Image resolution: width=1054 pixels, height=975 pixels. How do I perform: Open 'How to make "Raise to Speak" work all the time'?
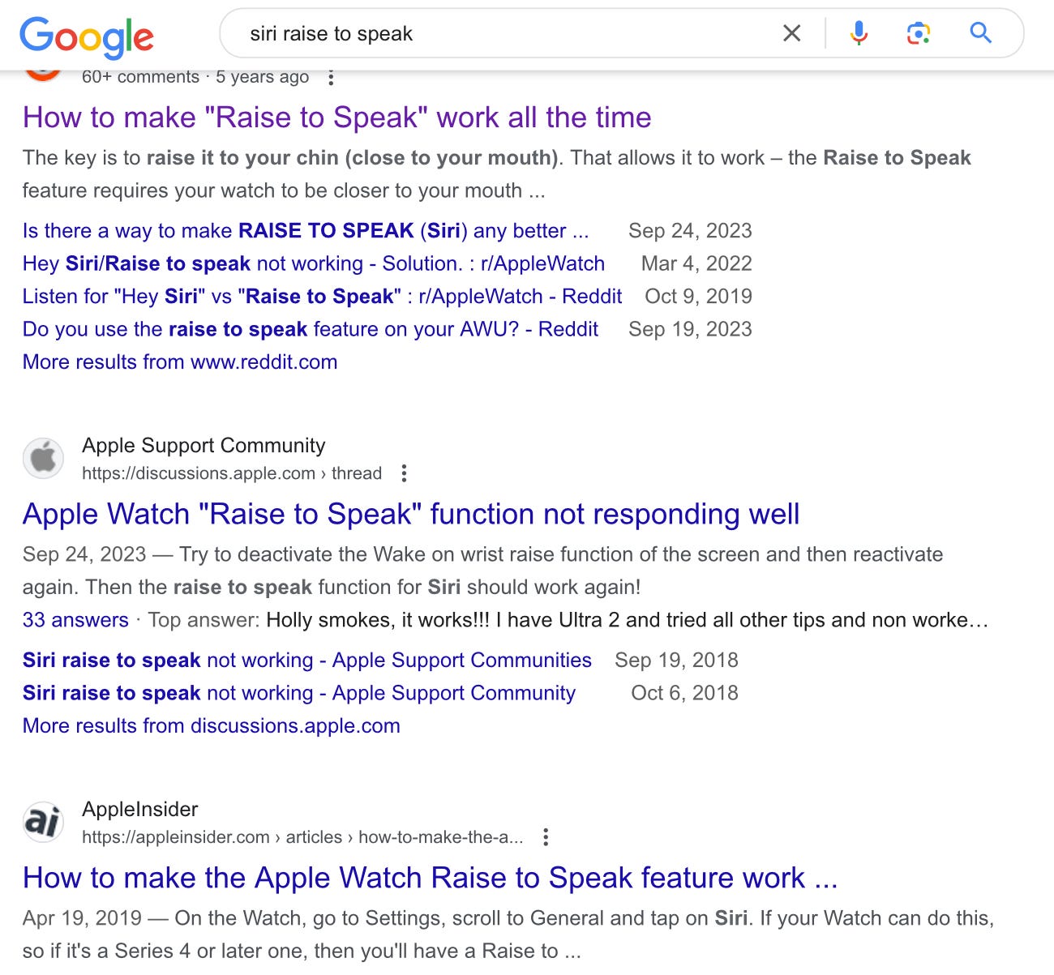tap(337, 118)
